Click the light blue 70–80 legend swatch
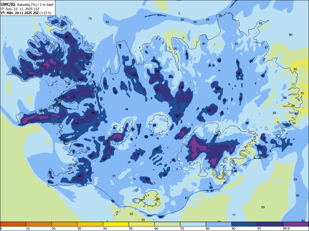This screenshot has width=309, height=231. [193, 224]
